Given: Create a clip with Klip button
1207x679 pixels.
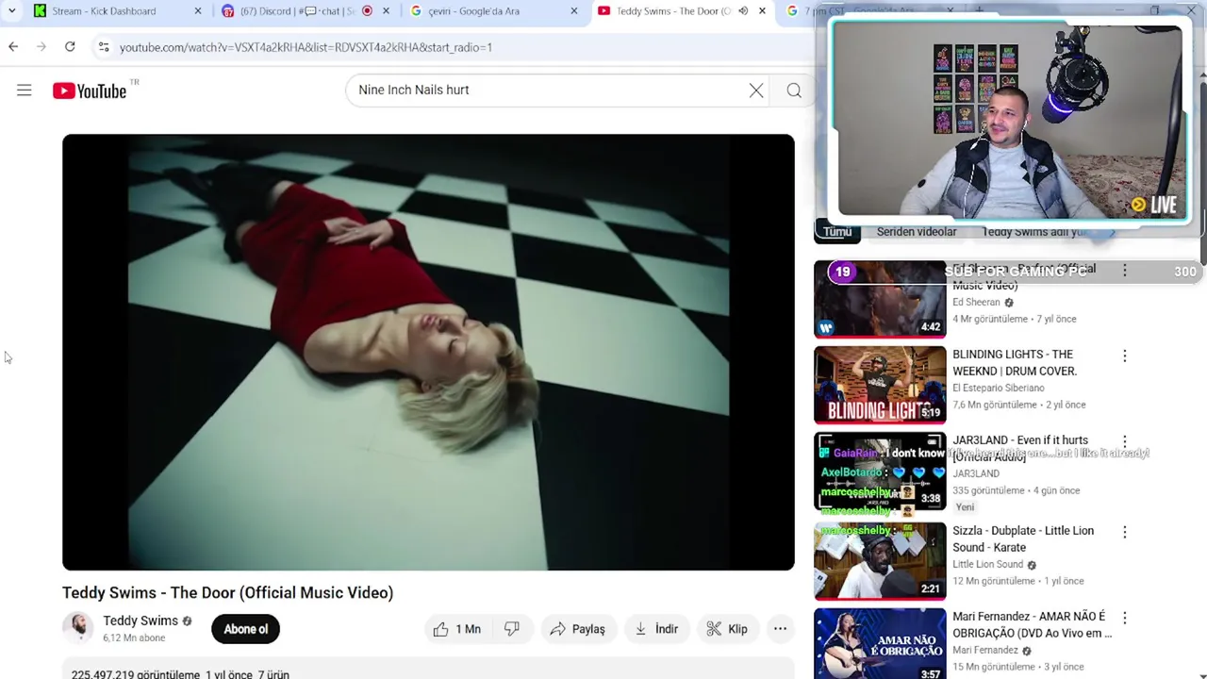Looking at the screenshot, I should coord(727,629).
